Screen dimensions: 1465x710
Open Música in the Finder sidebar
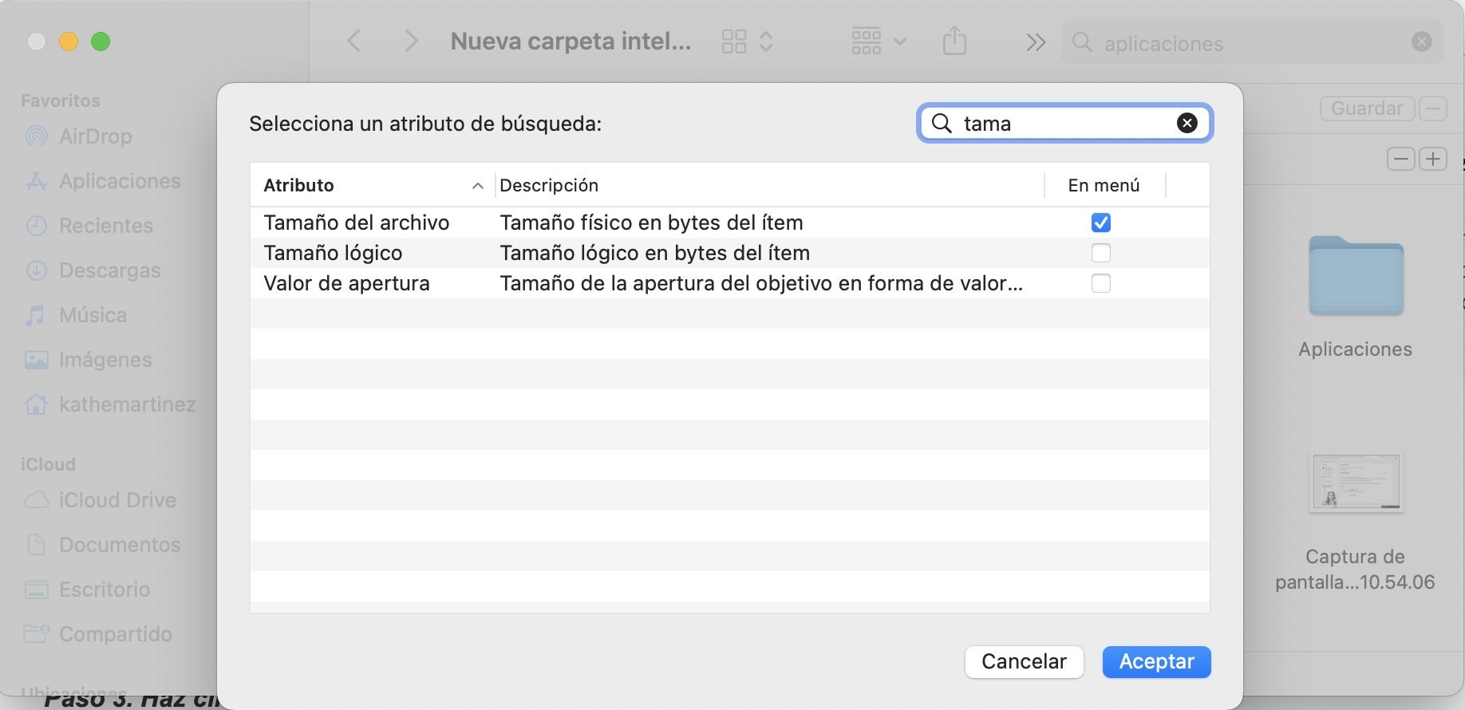(76, 315)
